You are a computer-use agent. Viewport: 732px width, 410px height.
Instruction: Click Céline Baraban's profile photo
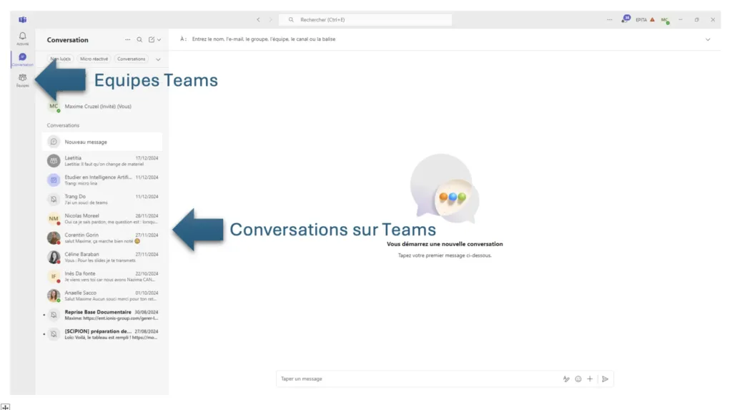(x=54, y=257)
